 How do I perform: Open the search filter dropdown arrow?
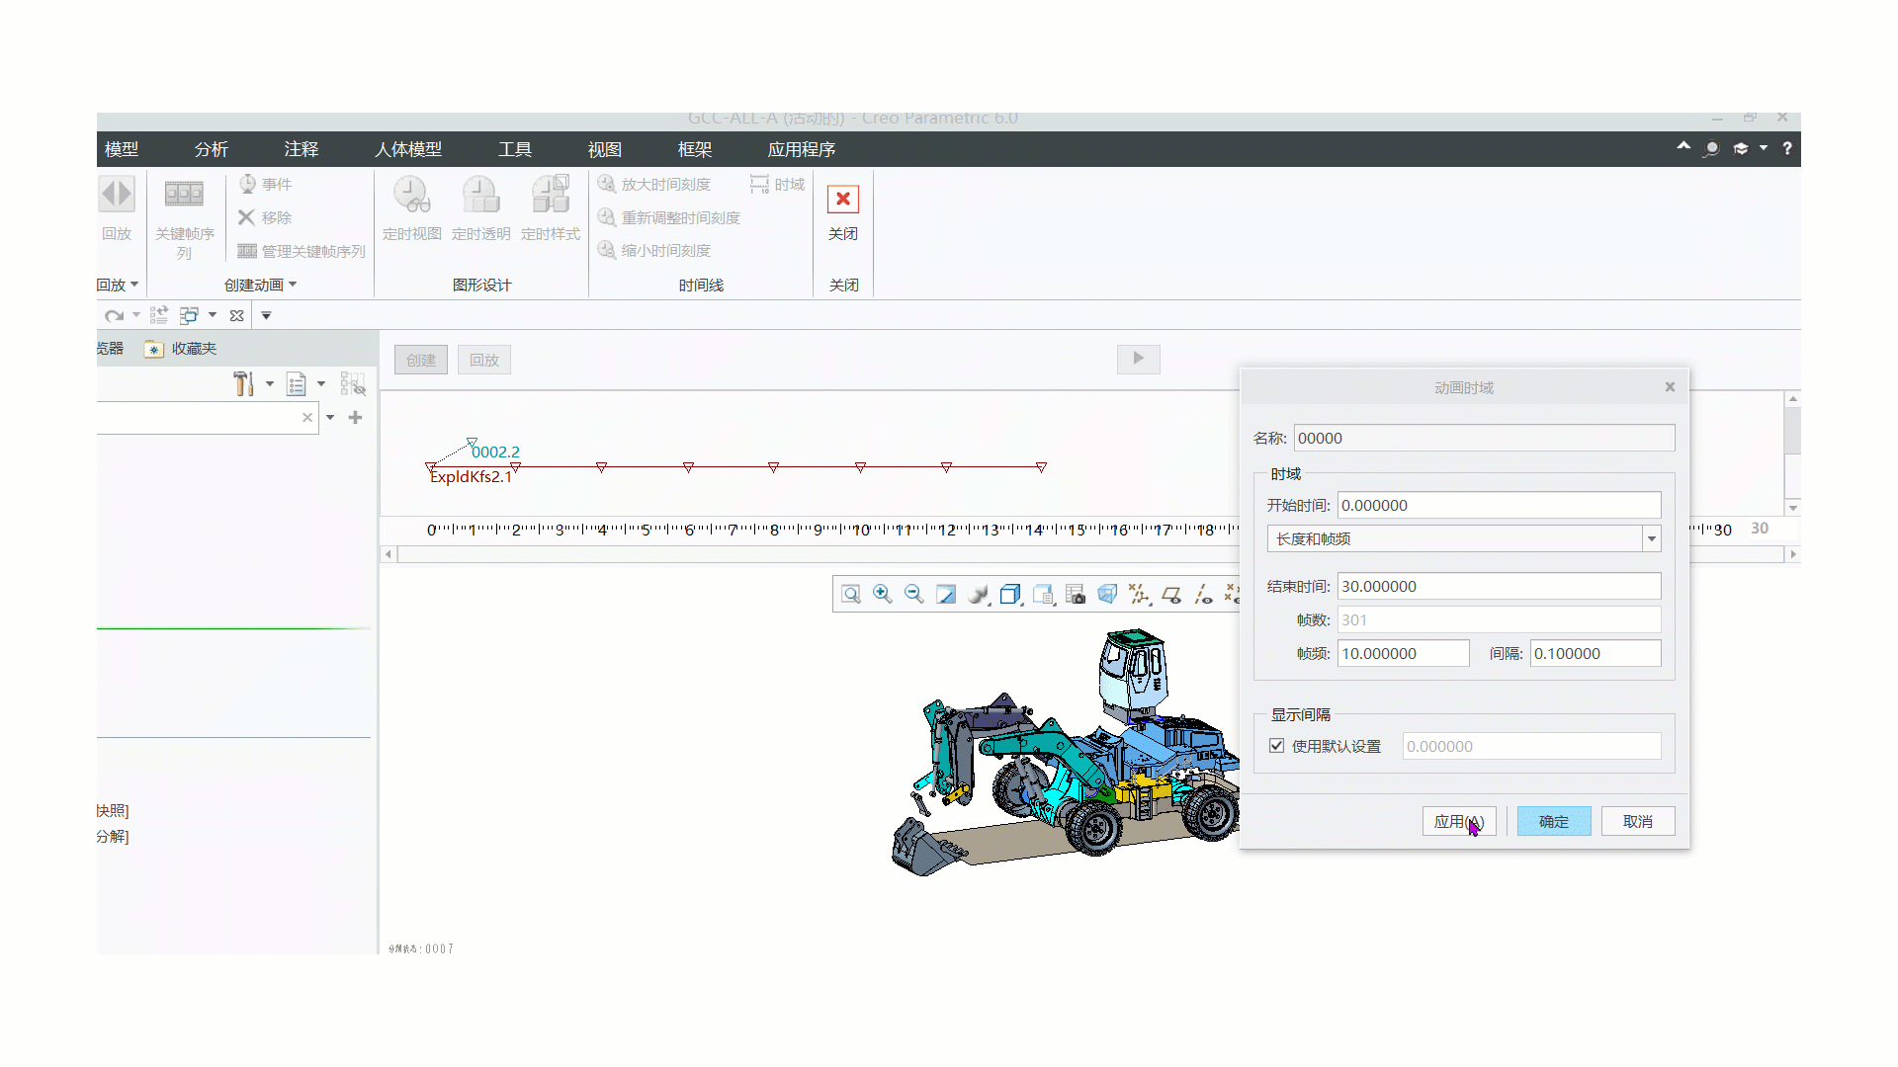point(330,418)
